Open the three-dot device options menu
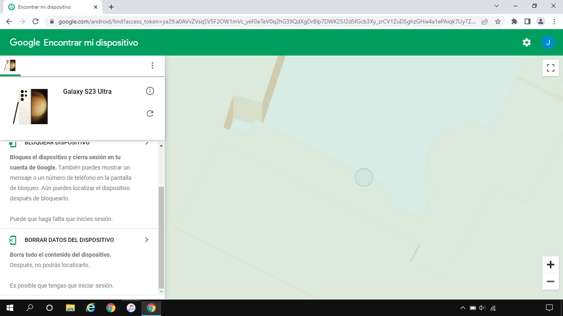This screenshot has width=563, height=316. [x=152, y=65]
